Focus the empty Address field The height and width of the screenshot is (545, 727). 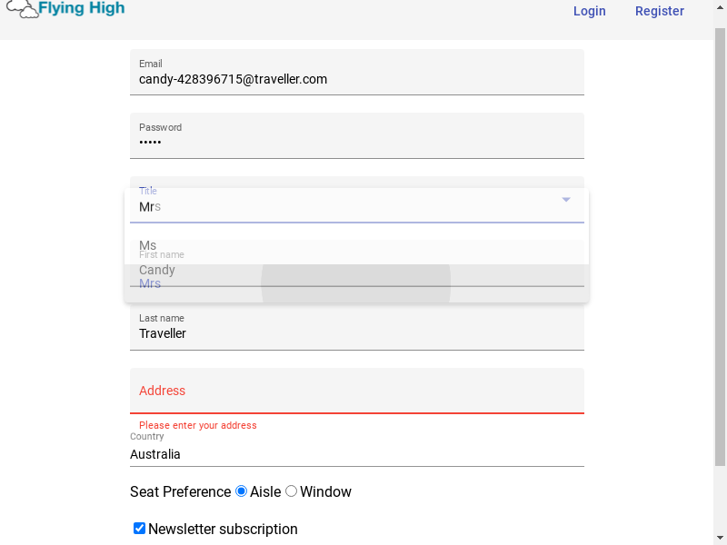pos(356,391)
